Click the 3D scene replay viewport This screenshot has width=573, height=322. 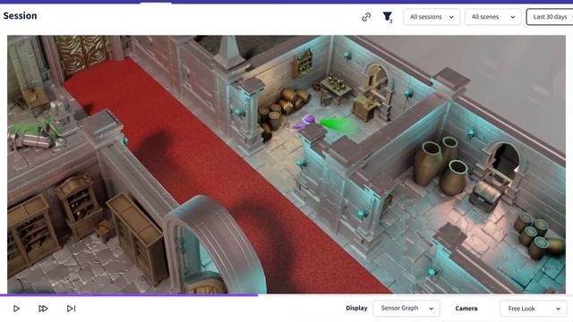[x=286, y=165]
